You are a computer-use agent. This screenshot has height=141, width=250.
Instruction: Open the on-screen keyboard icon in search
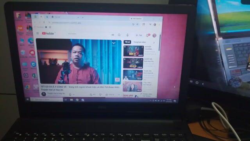pos(113,35)
